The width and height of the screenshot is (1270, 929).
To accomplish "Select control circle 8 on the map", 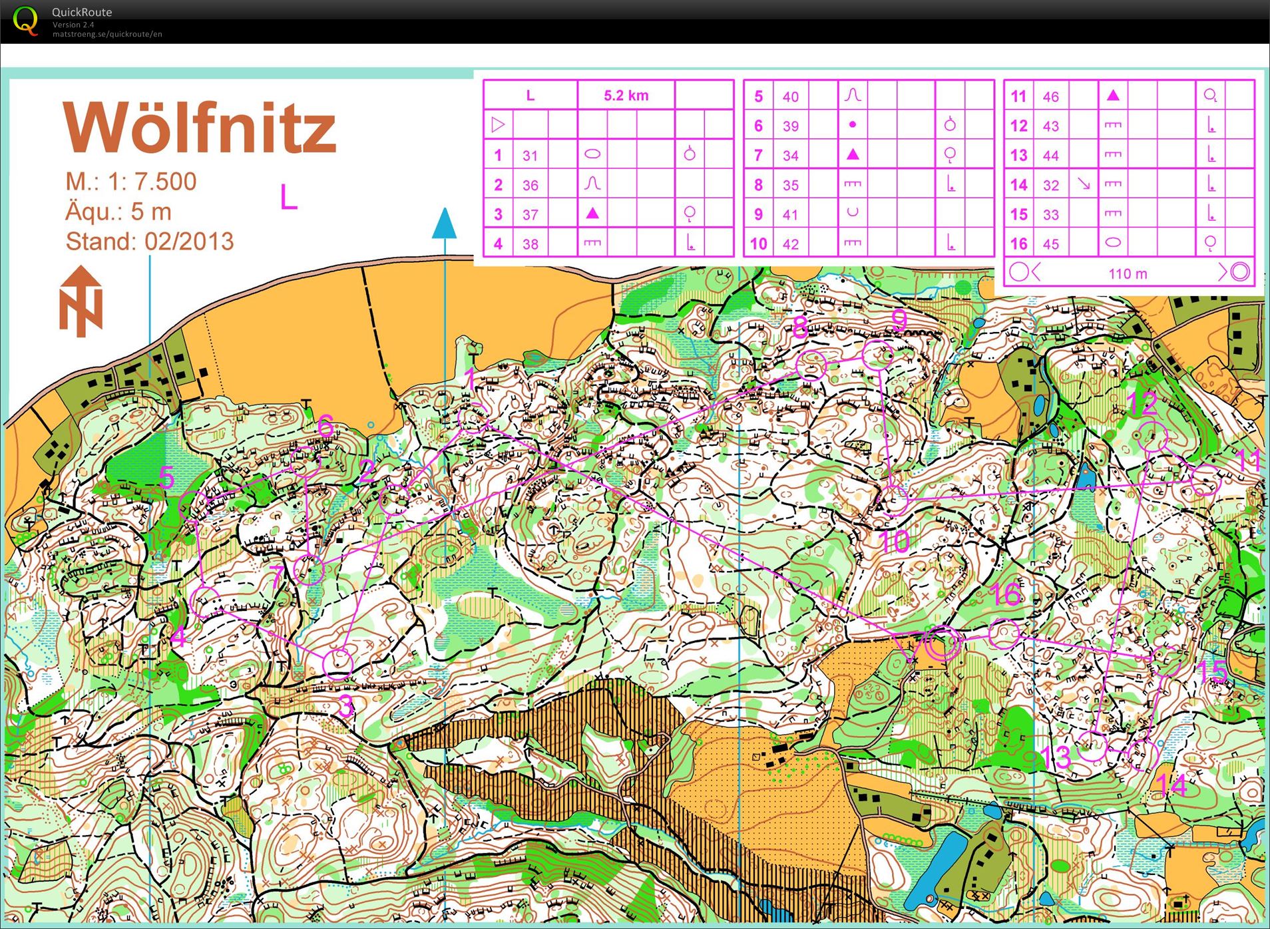I will 811,365.
